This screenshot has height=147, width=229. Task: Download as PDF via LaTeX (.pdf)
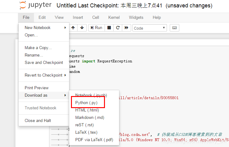point(94,140)
